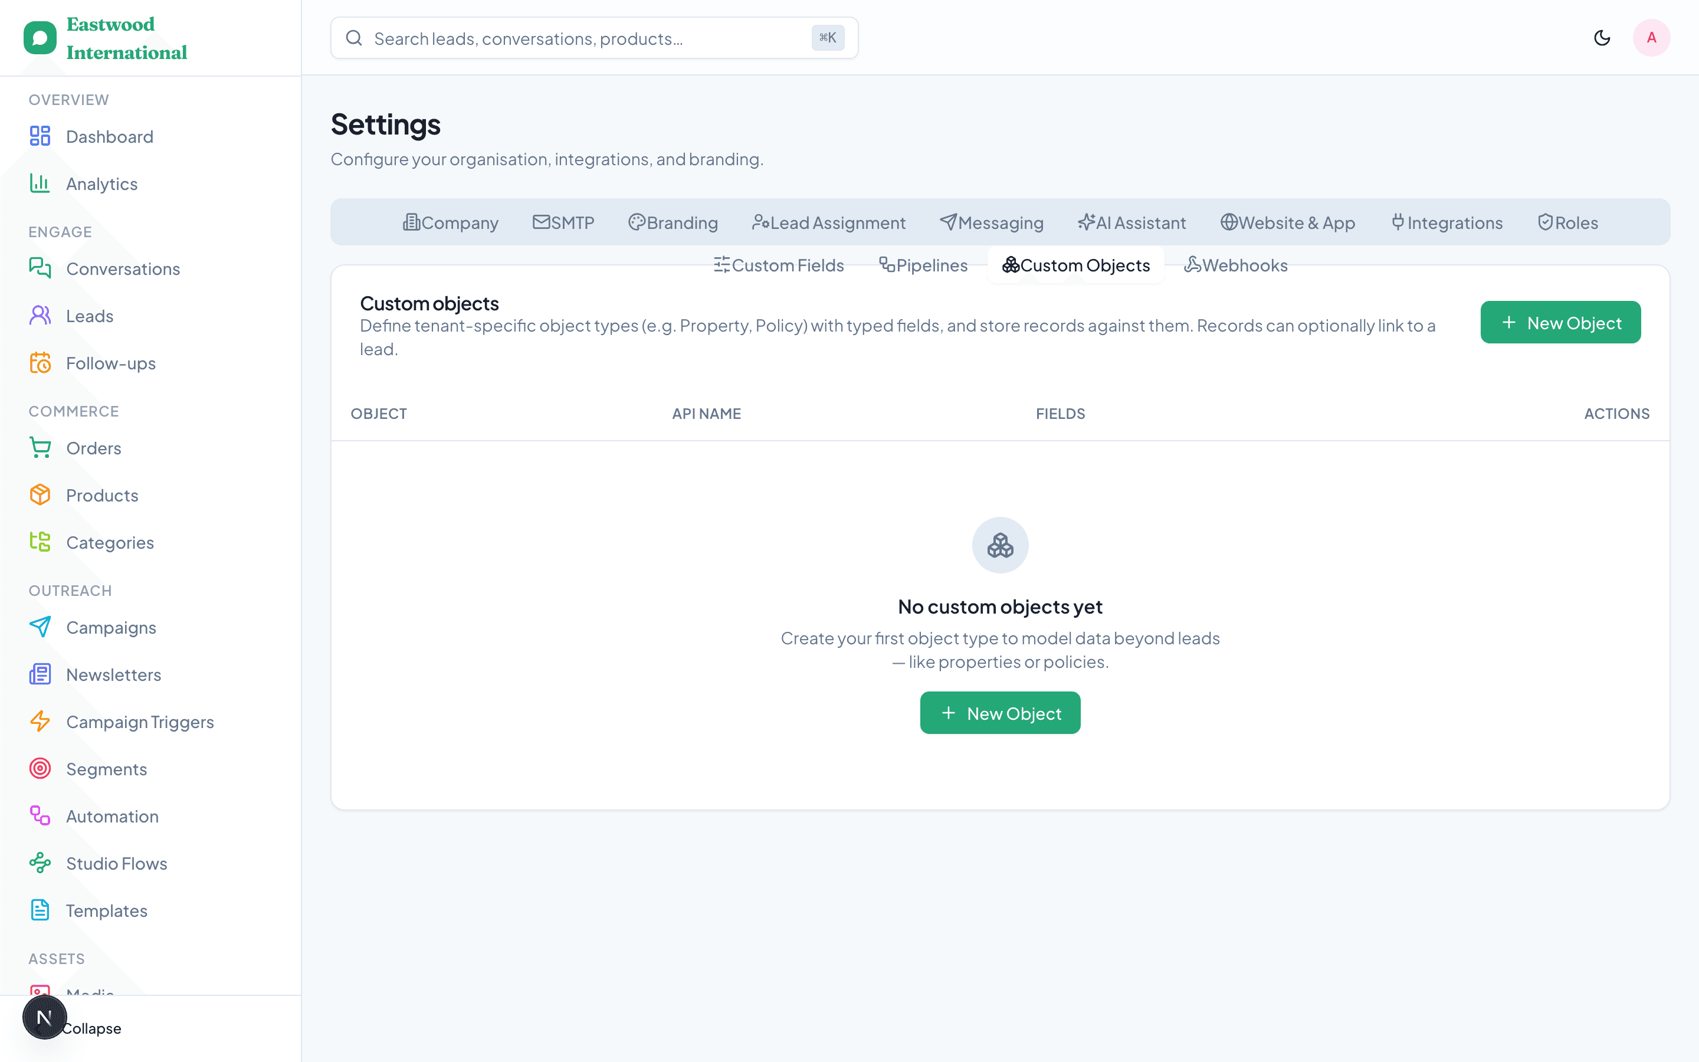Switch to the Webhooks tab

pos(1236,265)
